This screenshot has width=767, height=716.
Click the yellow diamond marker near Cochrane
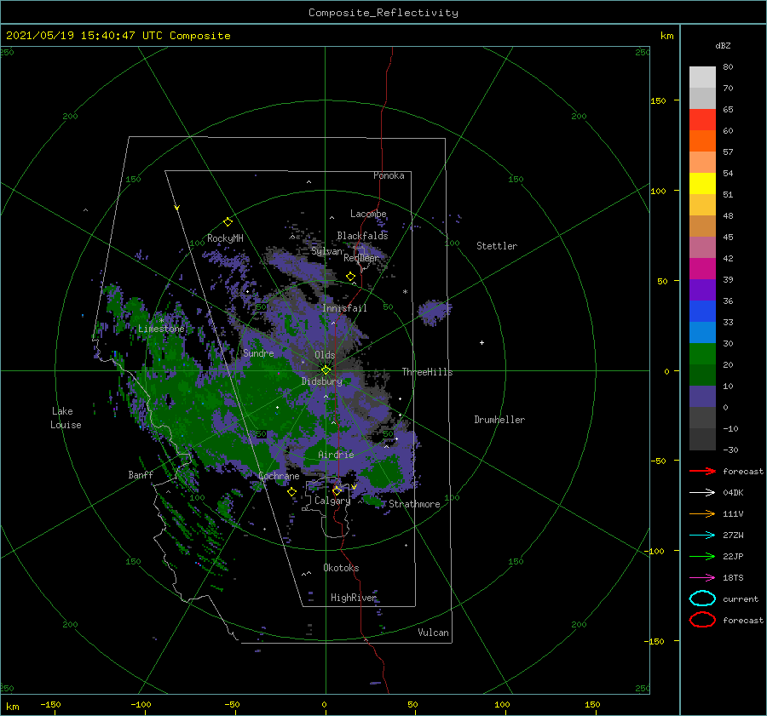pyautogui.click(x=291, y=491)
